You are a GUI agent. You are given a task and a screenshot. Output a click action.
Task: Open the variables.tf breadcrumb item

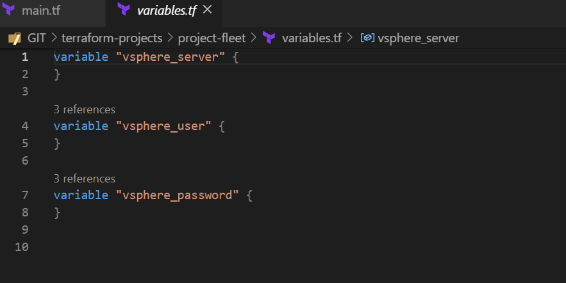(x=312, y=38)
